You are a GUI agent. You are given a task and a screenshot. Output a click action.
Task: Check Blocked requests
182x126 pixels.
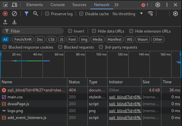(x=60, y=47)
